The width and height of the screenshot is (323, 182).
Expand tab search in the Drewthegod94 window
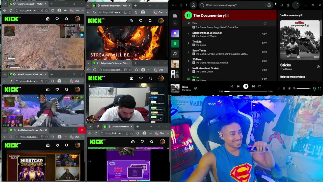click(x=4, y=4)
